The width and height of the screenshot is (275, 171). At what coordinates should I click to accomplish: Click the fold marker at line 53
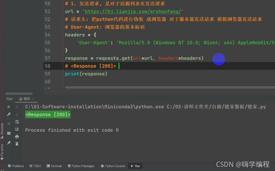[63, 27]
